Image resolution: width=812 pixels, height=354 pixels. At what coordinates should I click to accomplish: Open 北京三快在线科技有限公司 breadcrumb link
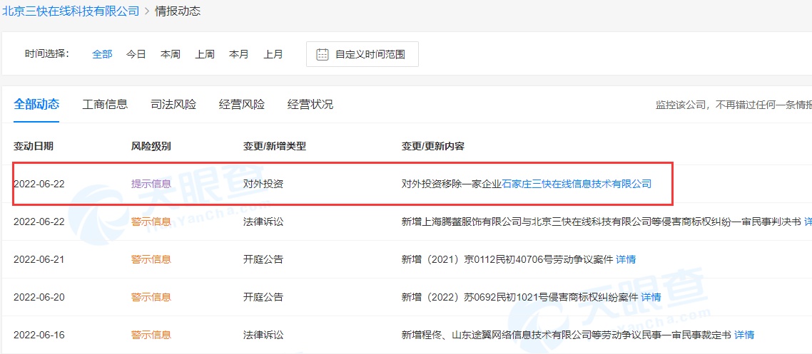[x=69, y=11]
